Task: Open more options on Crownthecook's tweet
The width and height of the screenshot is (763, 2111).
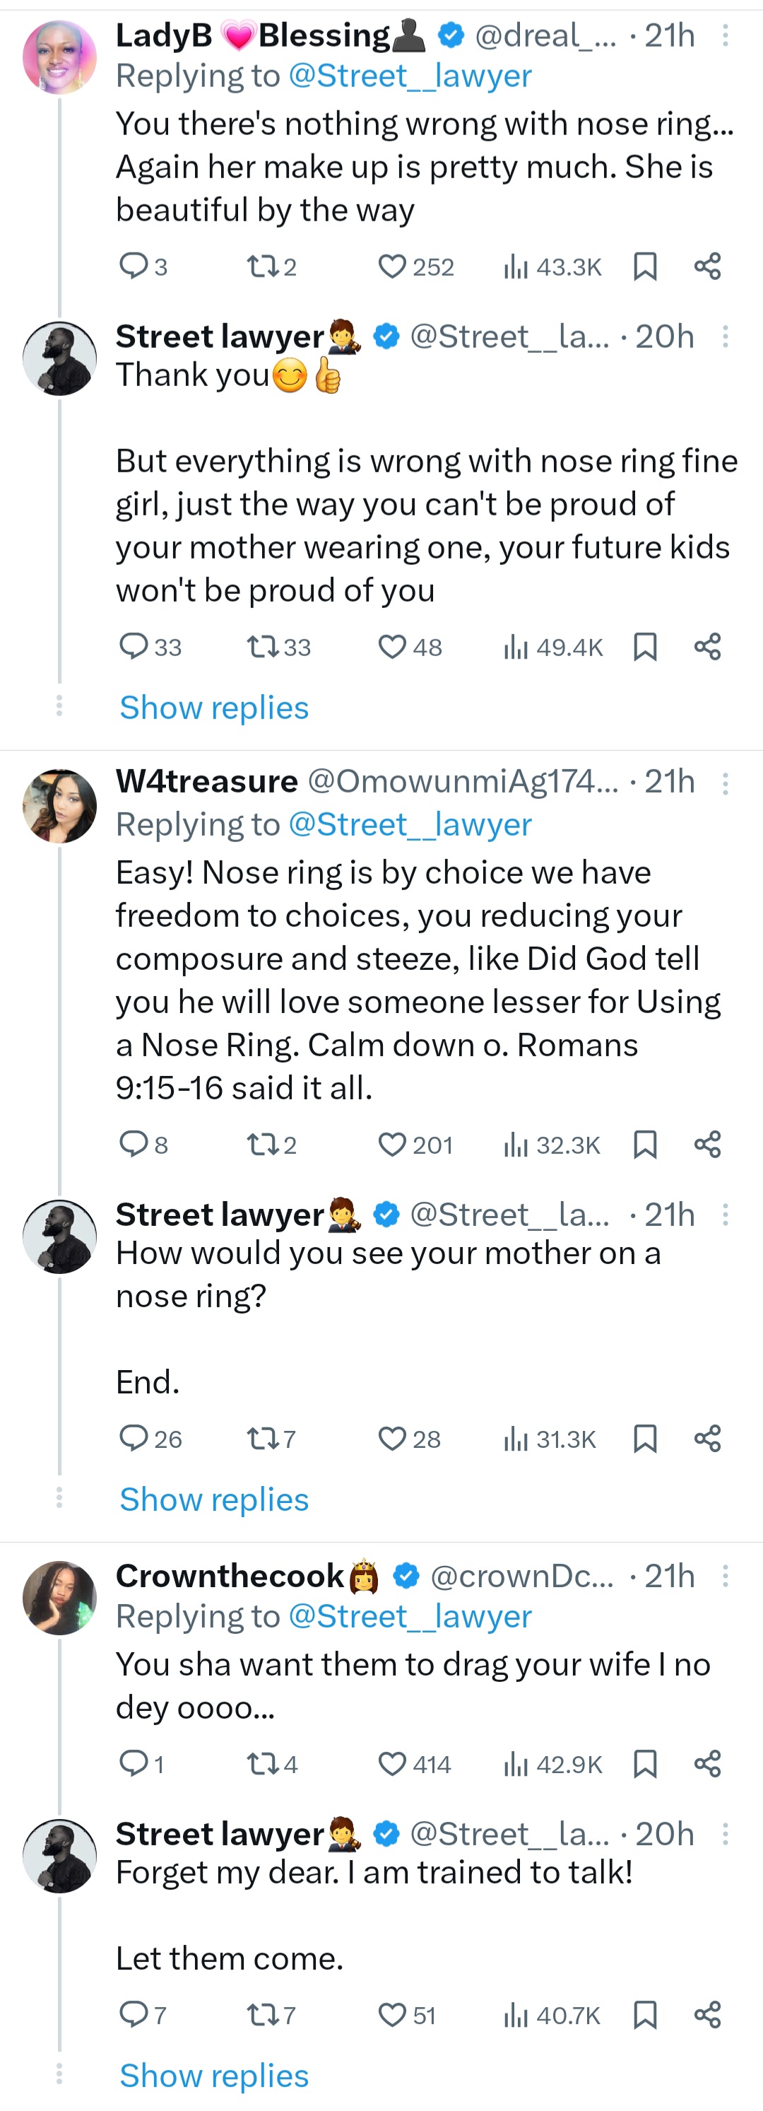Action: click(x=725, y=1575)
